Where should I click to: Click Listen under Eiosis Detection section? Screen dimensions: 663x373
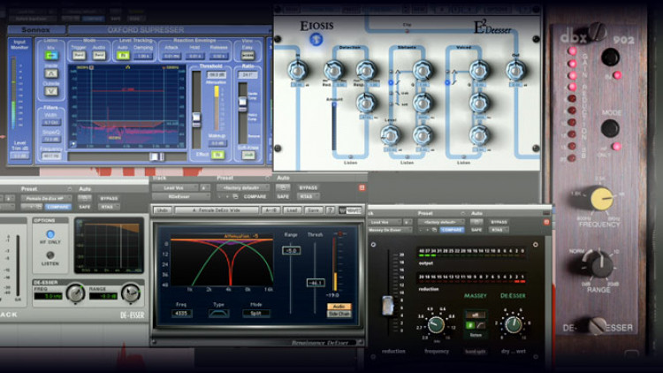tap(350, 163)
